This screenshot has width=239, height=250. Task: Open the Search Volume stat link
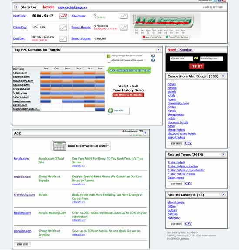81,38
